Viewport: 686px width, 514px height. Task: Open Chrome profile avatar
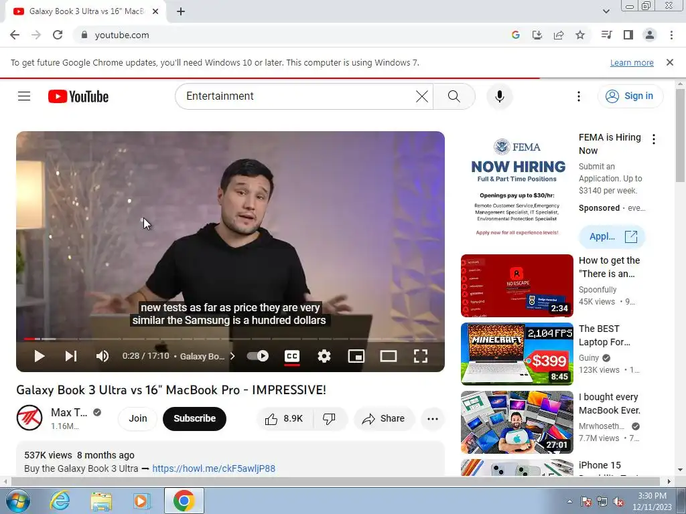click(x=650, y=35)
